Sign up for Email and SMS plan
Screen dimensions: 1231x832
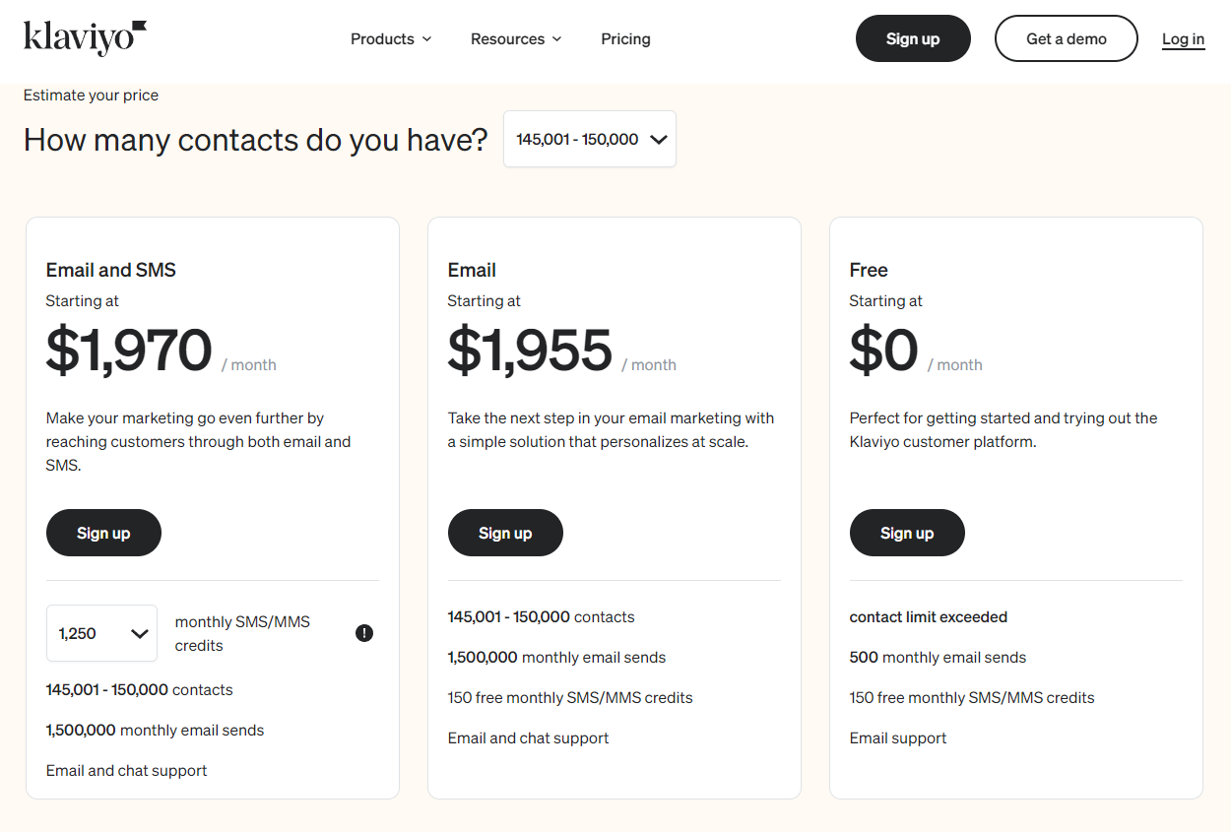click(x=103, y=533)
